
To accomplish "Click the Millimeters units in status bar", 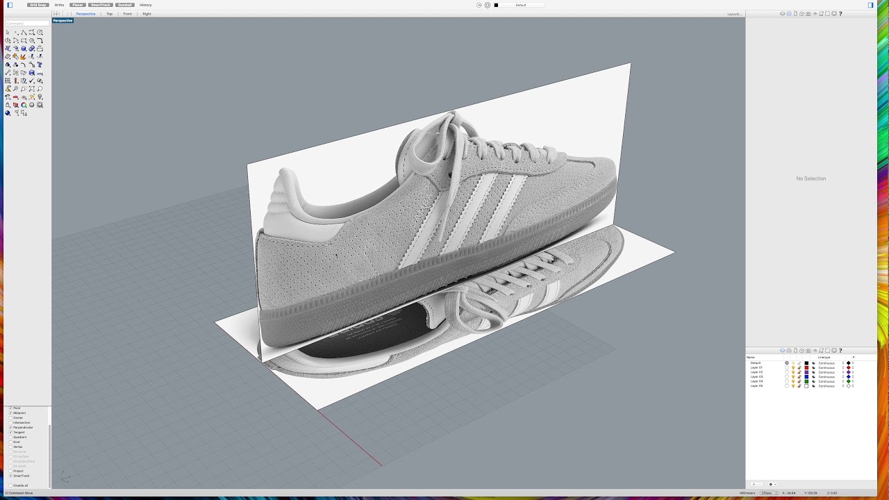I will 747,492.
